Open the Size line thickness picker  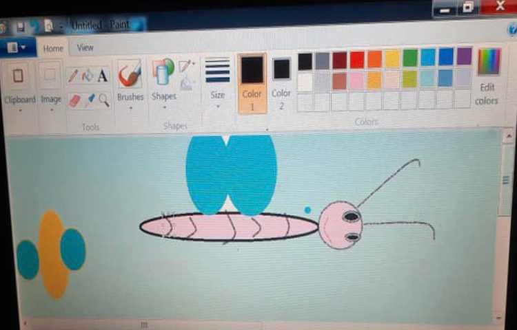[217, 70]
